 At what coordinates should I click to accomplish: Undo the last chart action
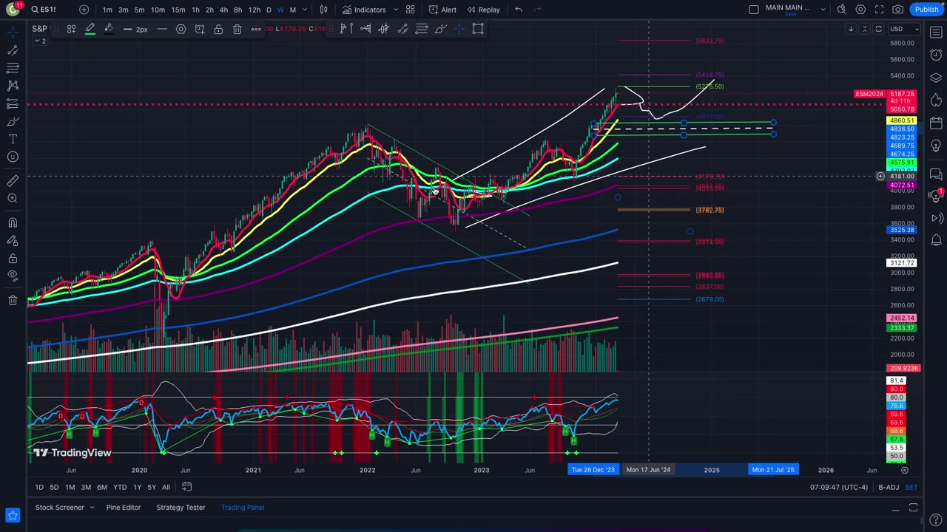[519, 10]
